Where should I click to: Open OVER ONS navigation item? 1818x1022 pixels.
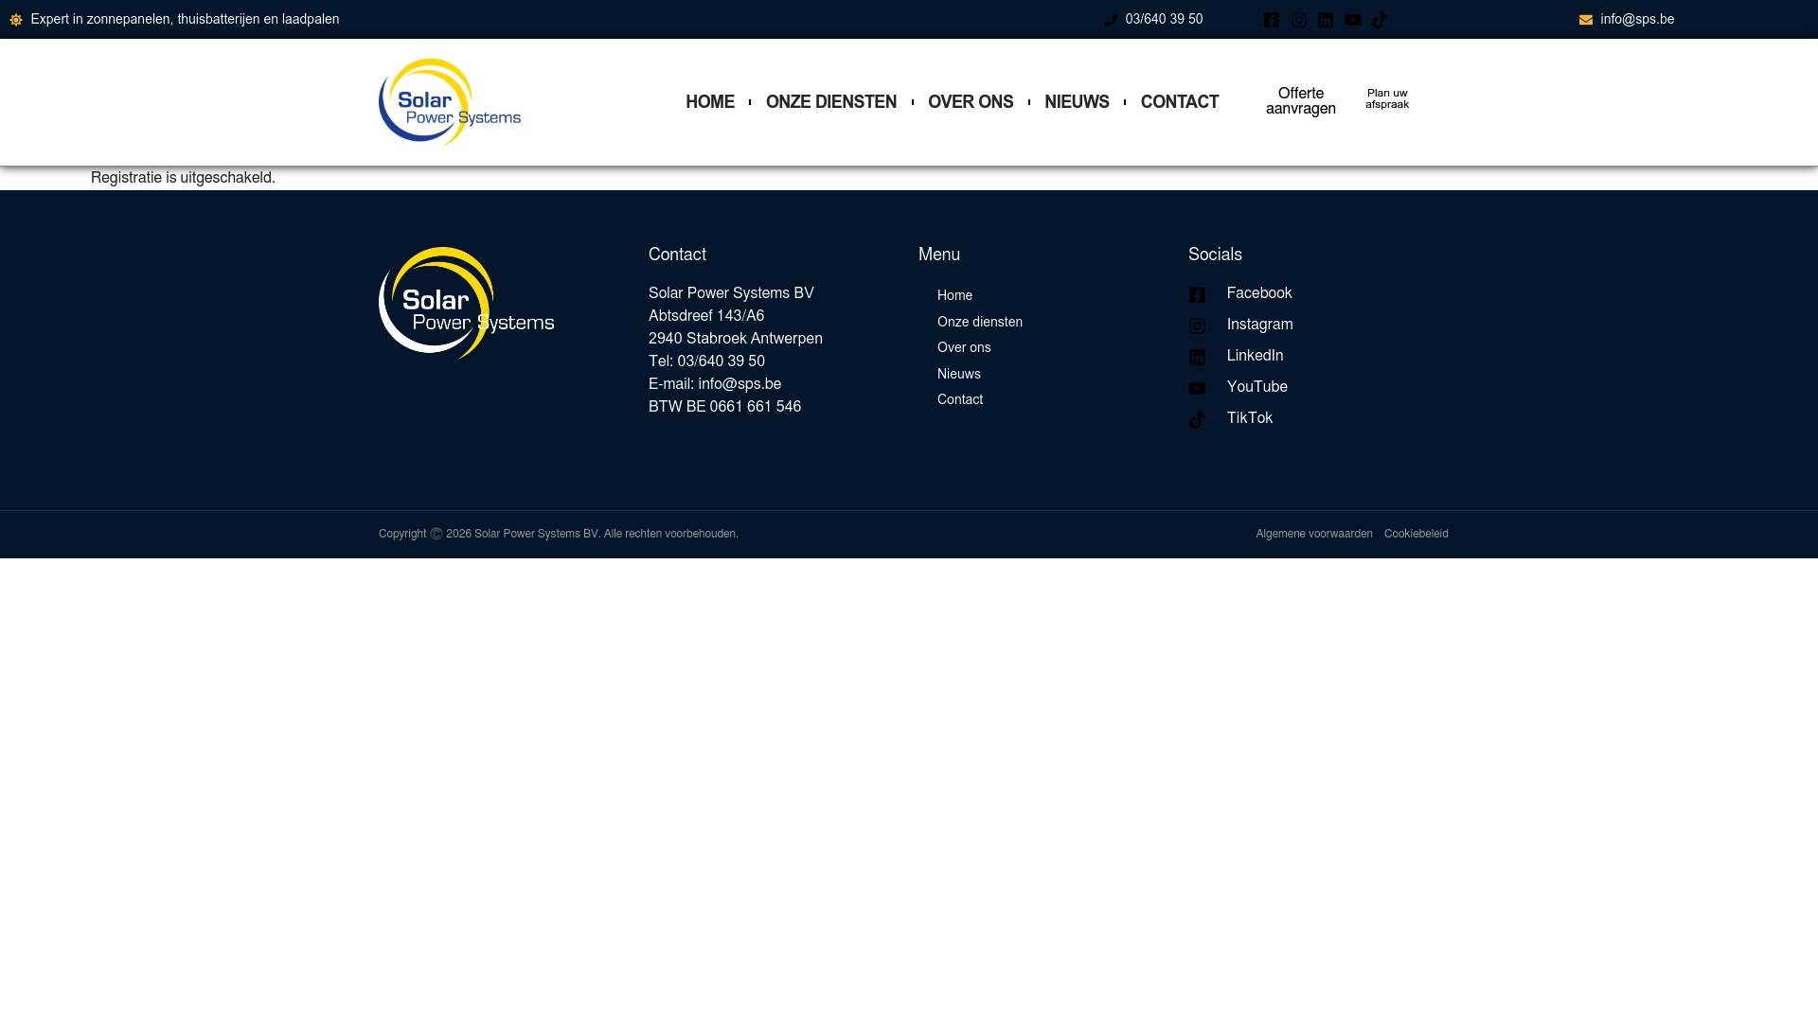click(971, 102)
